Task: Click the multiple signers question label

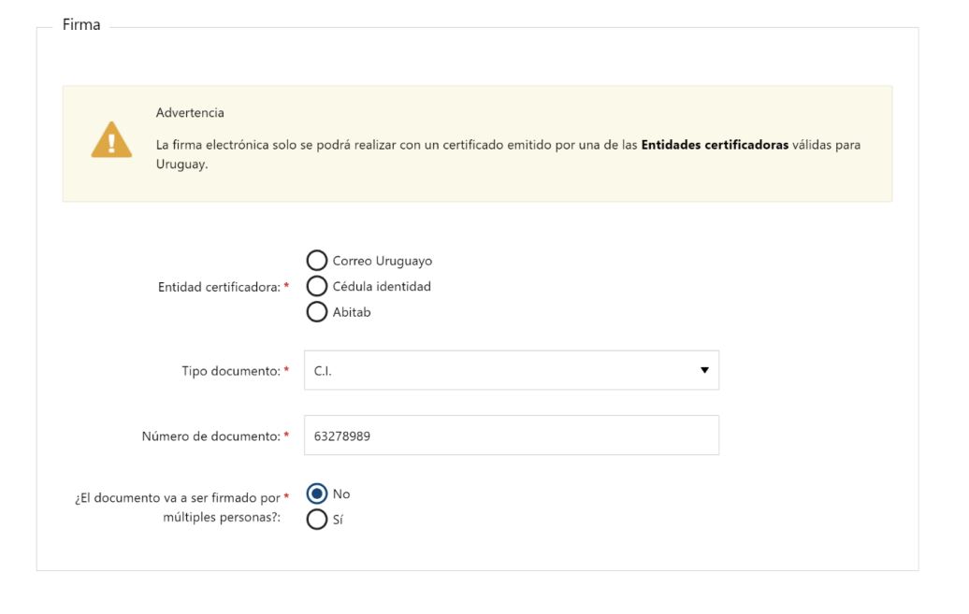Action: (178, 507)
